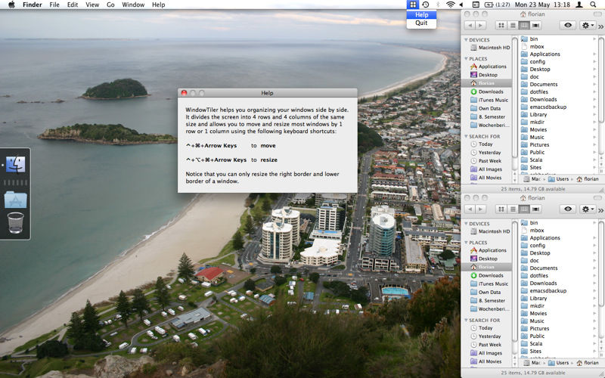Open the Window menu

133,5
